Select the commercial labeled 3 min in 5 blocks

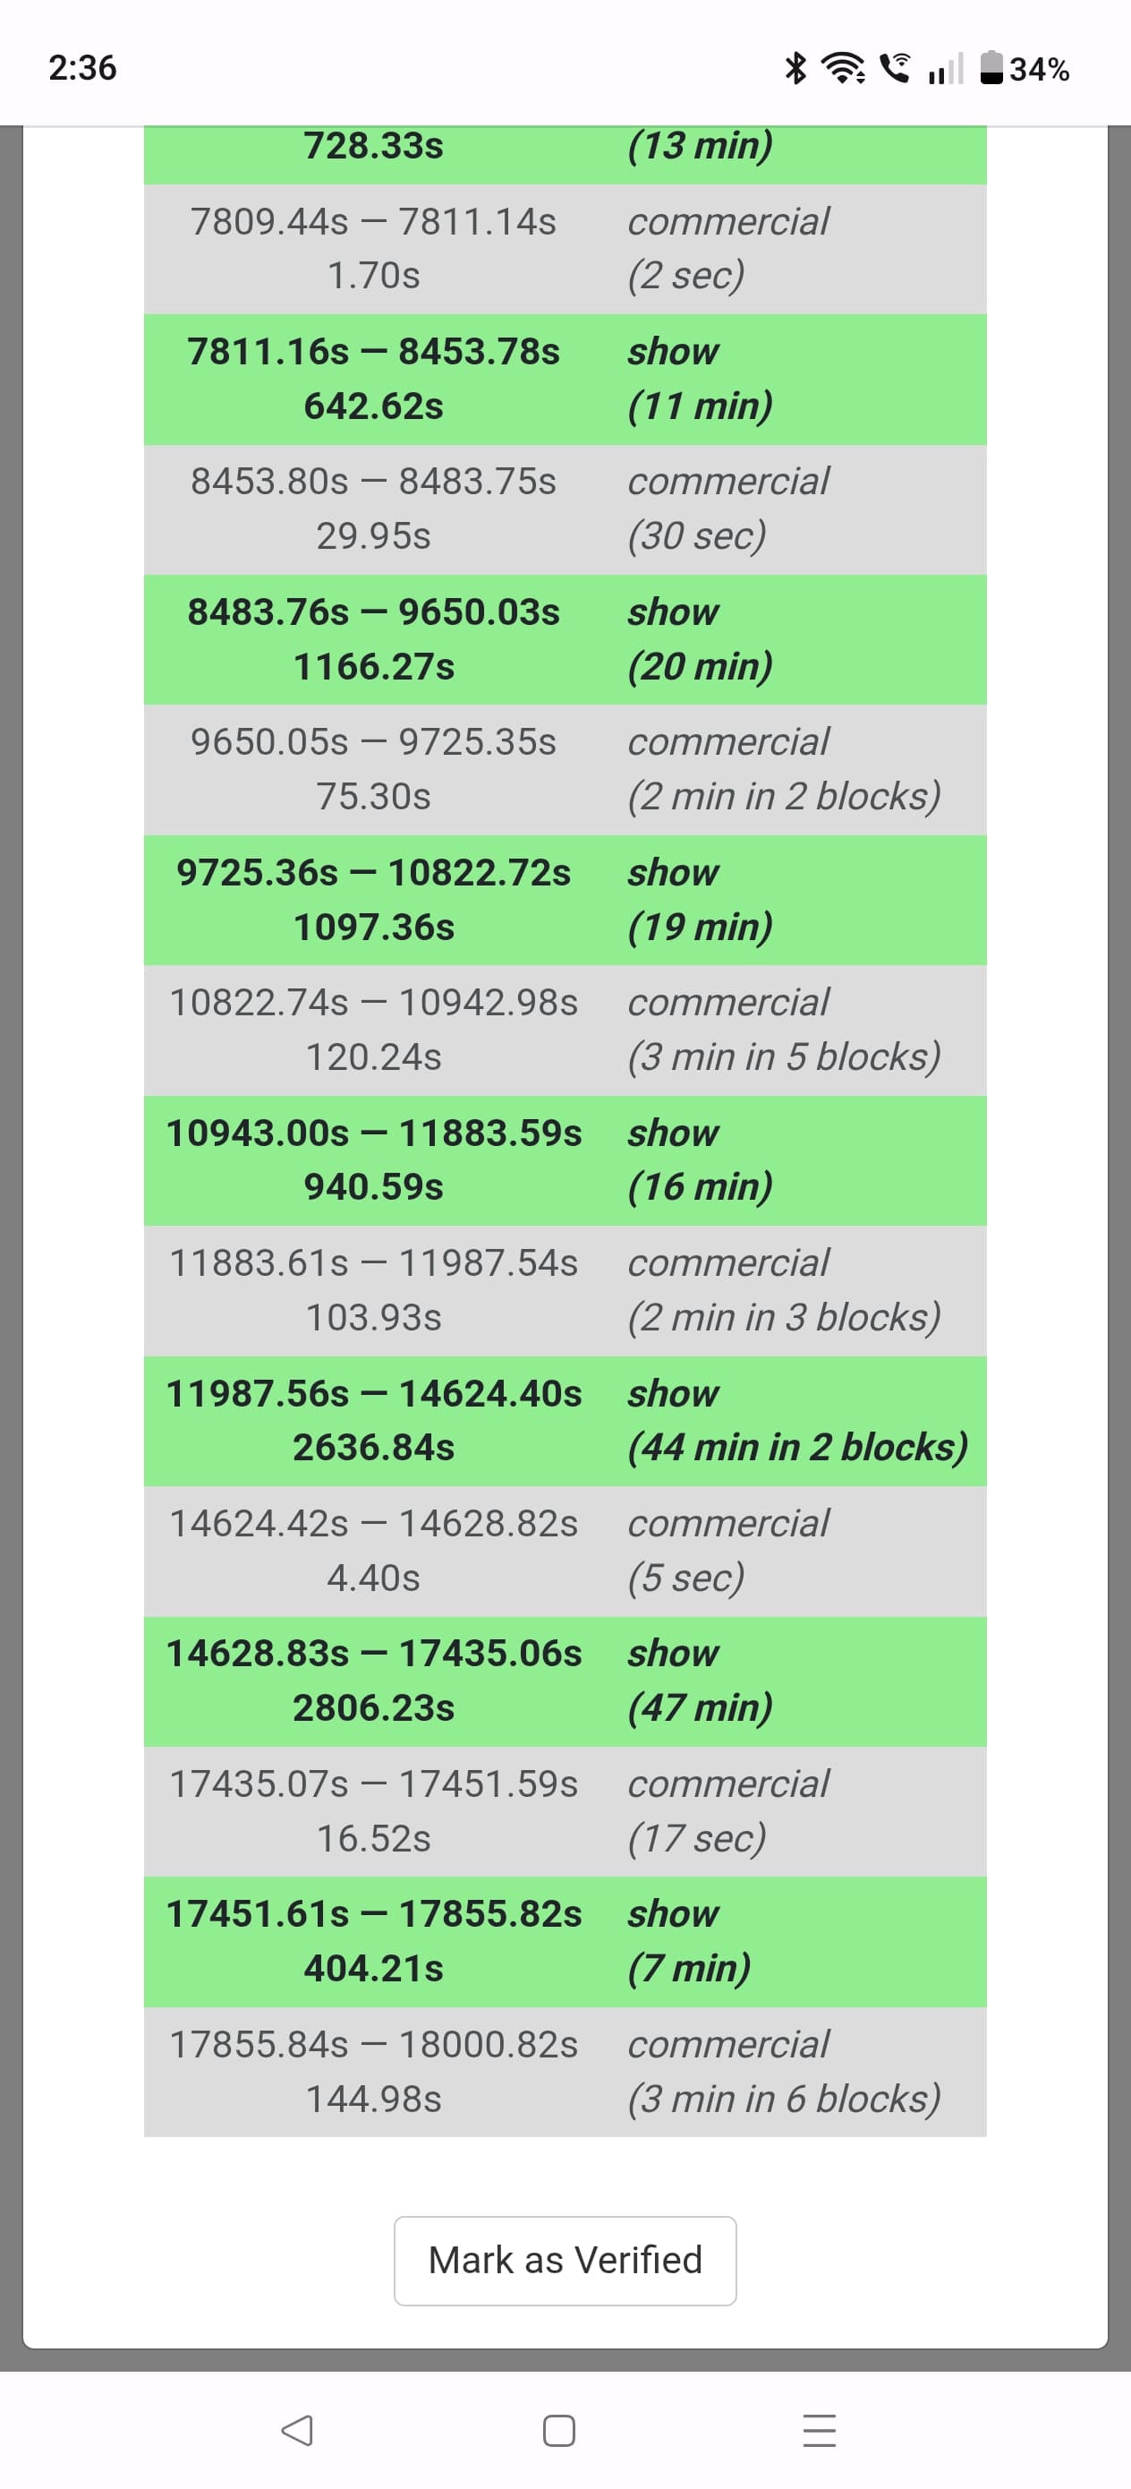[565, 1030]
